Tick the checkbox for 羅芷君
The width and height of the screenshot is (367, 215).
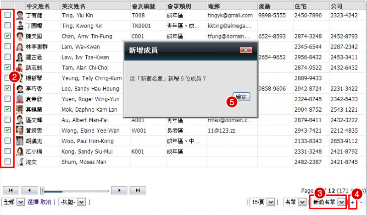coord(7,57)
